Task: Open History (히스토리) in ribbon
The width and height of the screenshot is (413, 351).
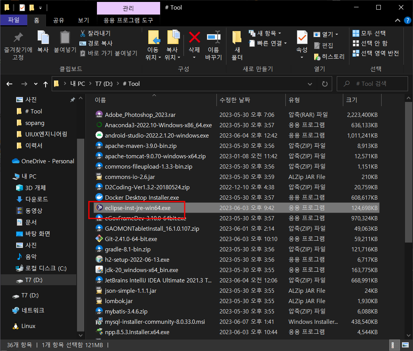Action: tap(329, 57)
